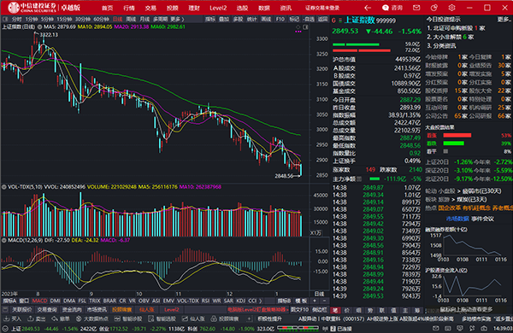This screenshot has height=333, width=513.
Task: Click the pie chart skin icon
Action: pos(433,8)
